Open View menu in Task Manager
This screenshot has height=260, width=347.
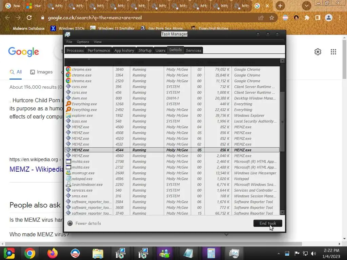[x=98, y=42]
